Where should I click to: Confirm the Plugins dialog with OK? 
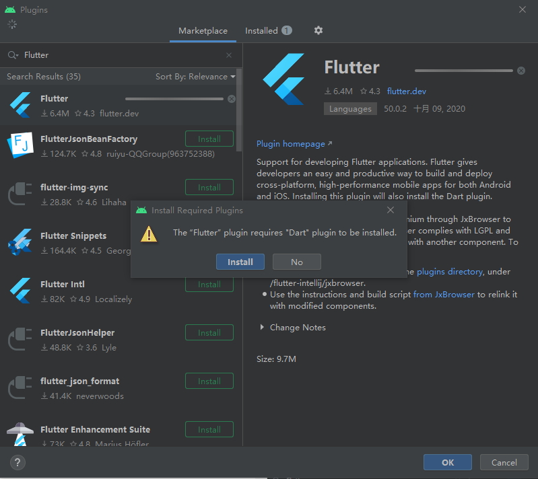coord(447,462)
